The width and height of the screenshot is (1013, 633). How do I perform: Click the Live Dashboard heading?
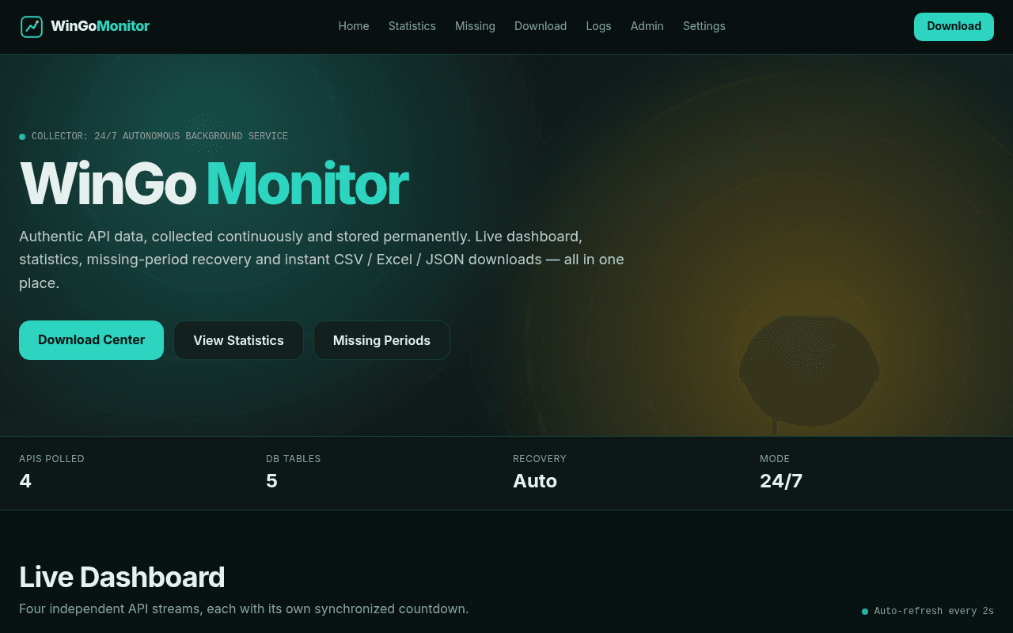(x=122, y=578)
